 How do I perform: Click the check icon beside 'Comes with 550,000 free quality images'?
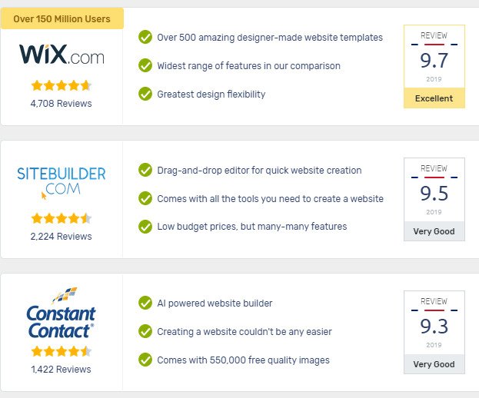[145, 360]
